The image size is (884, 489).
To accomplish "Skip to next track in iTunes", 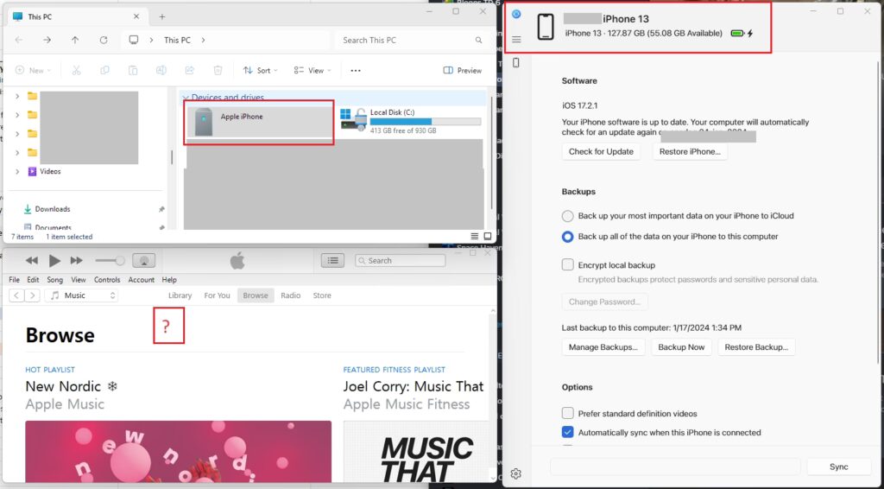I will (76, 260).
